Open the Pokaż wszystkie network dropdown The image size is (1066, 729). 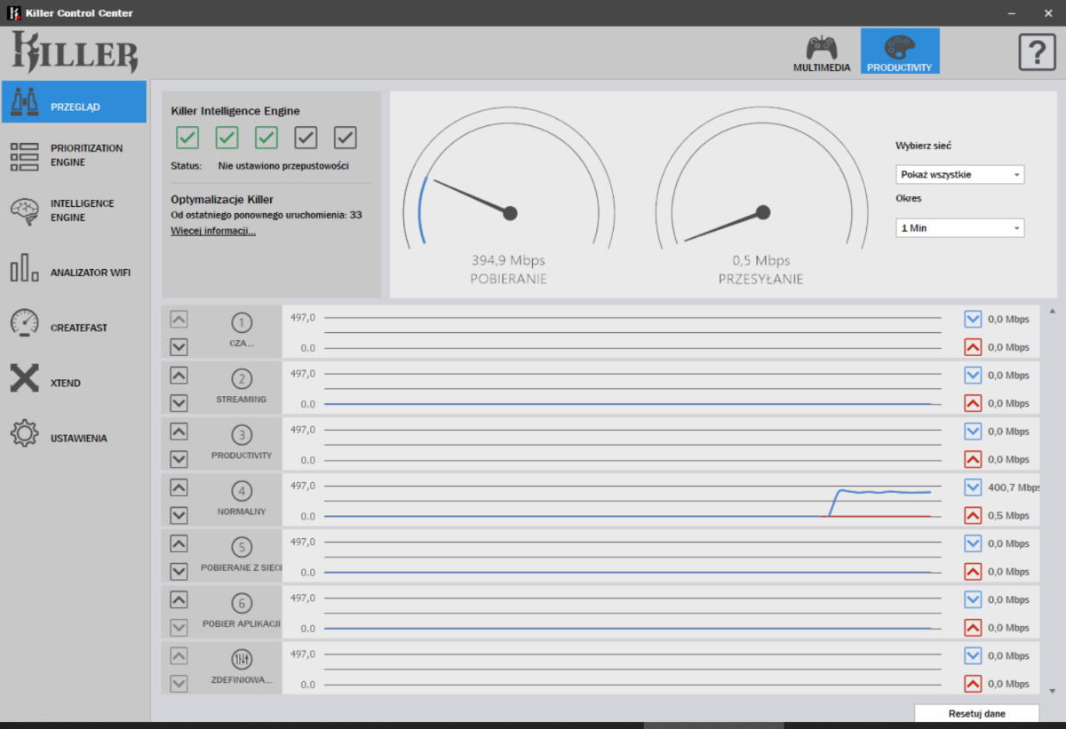coord(959,175)
